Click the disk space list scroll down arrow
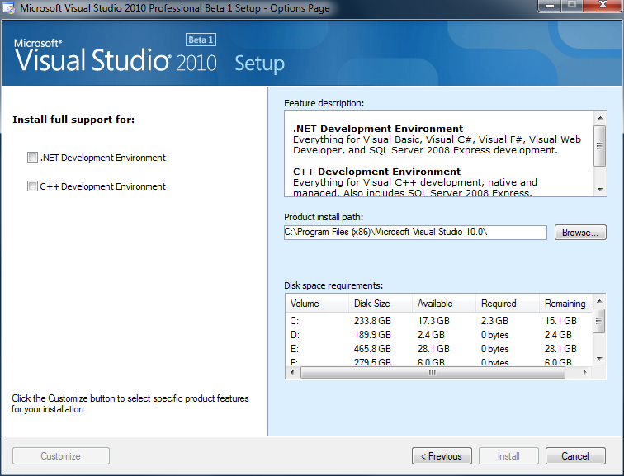The width and height of the screenshot is (624, 476). click(599, 359)
